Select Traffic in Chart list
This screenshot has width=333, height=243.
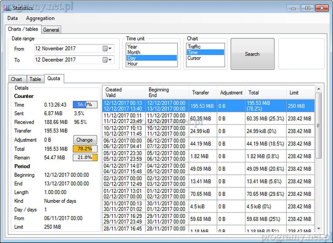(x=194, y=47)
